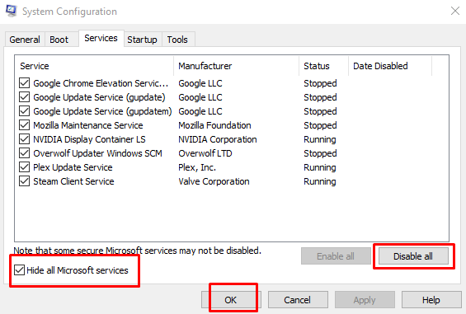Image resolution: width=466 pixels, height=314 pixels.
Task: Click Mozilla Foundation manufacturer cell
Action: click(214, 125)
